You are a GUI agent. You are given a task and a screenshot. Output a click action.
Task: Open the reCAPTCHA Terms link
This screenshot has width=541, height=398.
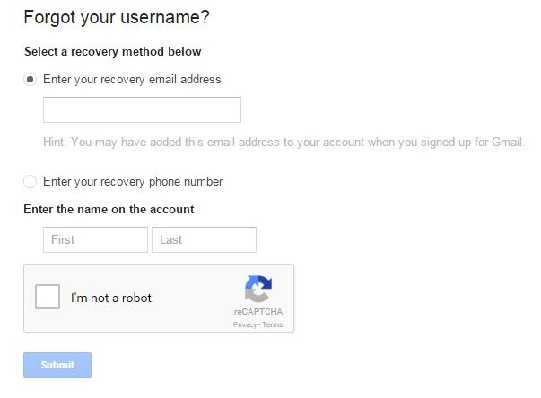pyautogui.click(x=272, y=324)
